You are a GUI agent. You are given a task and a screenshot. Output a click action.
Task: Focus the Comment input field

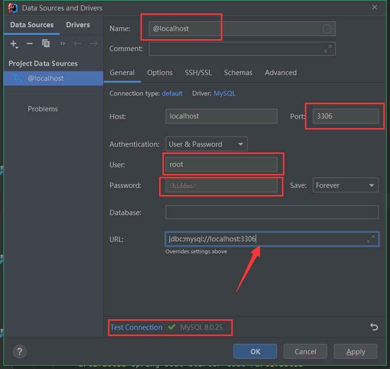coord(242,49)
